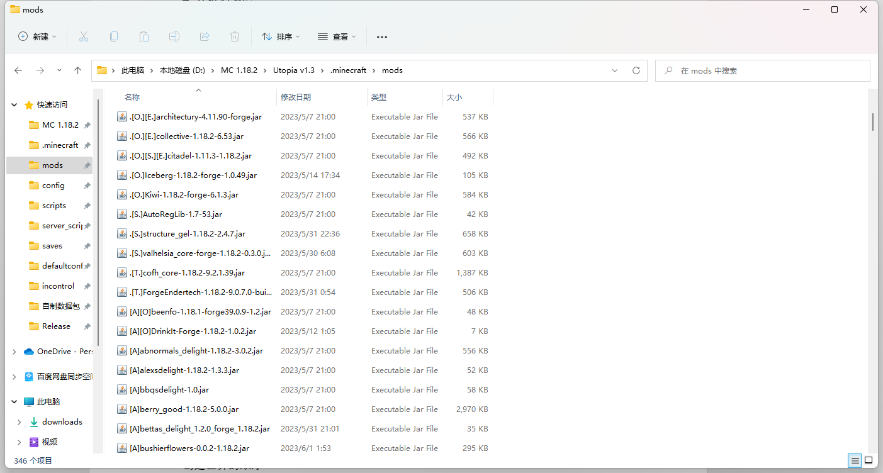
Task: Select the 自制数据包 folder in sidebar
Action: coord(60,306)
